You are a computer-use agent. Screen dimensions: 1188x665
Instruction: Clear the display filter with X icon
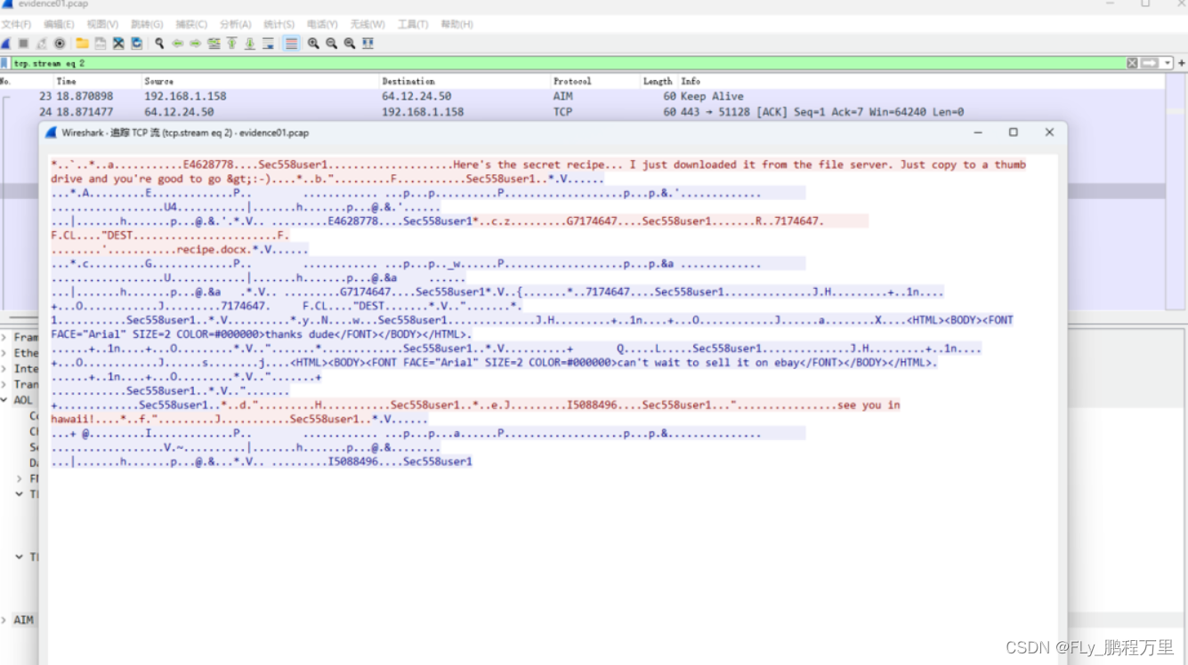tap(1132, 63)
